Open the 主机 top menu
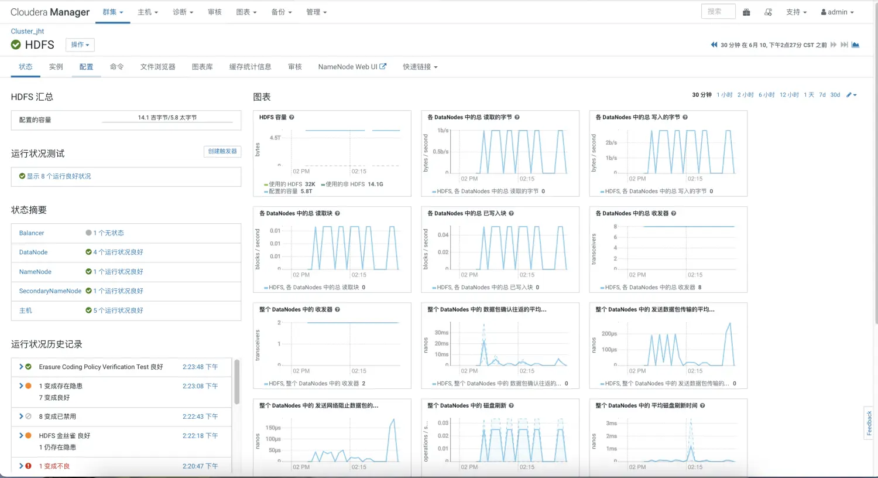 click(148, 12)
